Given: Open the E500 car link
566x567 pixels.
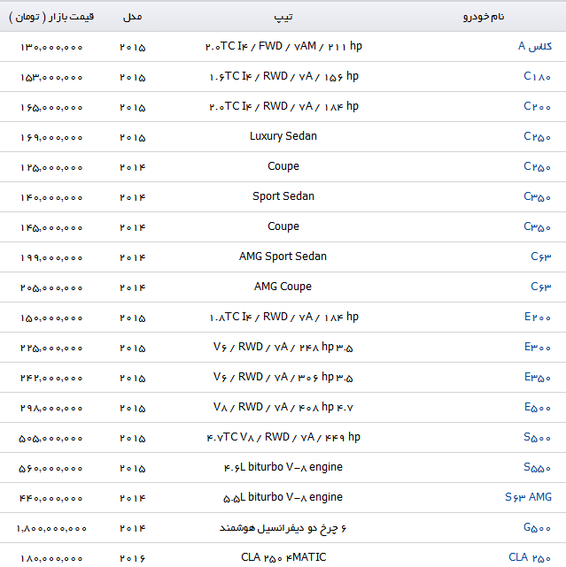Looking at the screenshot, I should (538, 407).
